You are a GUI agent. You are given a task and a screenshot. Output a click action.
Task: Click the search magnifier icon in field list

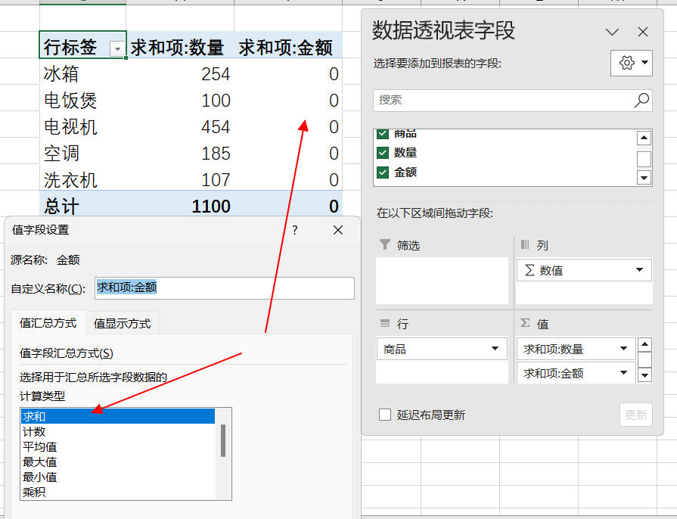coord(641,100)
